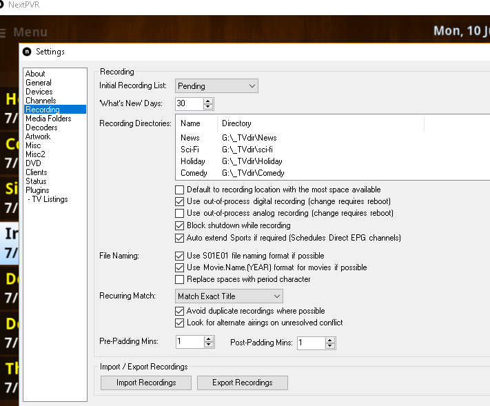Open Plugins settings page
Image resolution: width=490 pixels, height=406 pixels.
(37, 190)
